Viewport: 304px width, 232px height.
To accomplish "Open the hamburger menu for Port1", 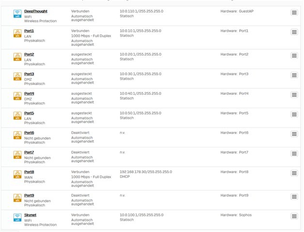I will point(294,32).
